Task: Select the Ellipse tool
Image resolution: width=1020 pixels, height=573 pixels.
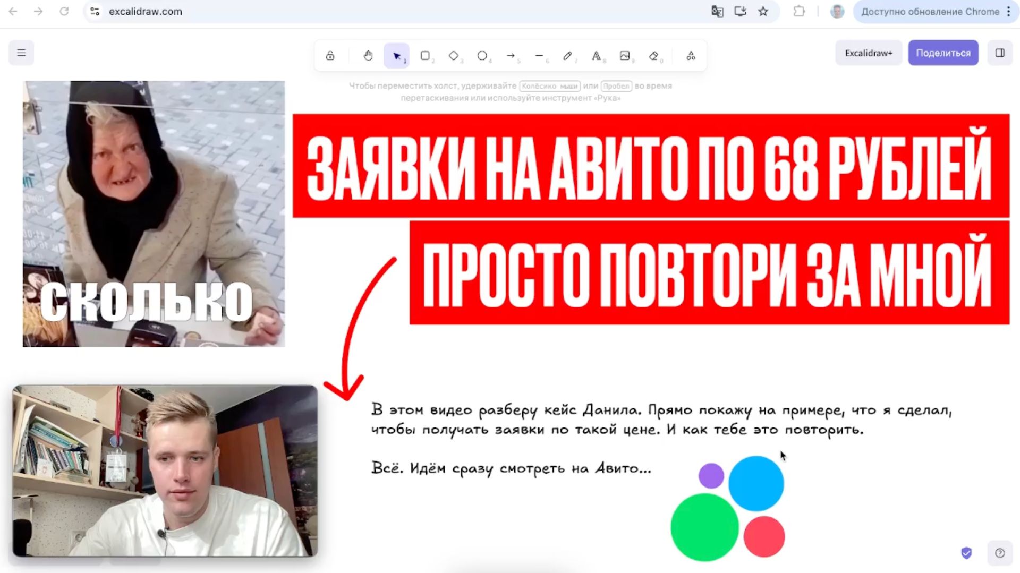Action: coord(482,56)
